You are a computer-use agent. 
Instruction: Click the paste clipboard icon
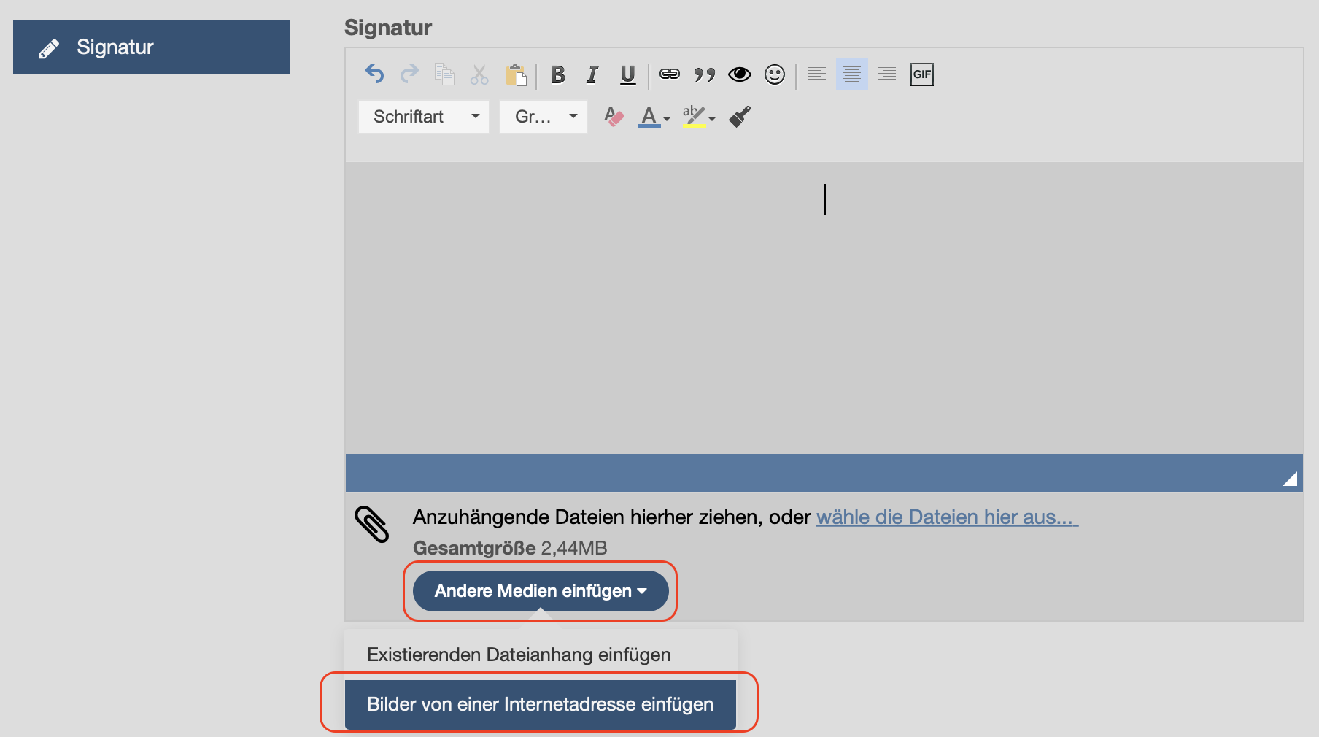click(516, 74)
